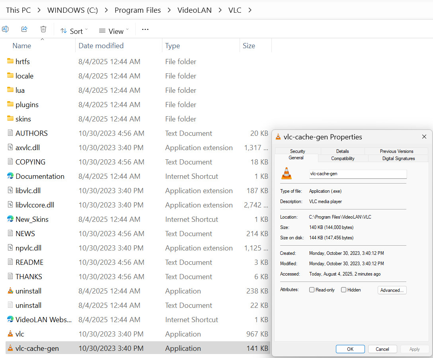The width and height of the screenshot is (433, 358).
Task: Close the vlc-cache-gen Properties dialog
Action: click(x=424, y=137)
